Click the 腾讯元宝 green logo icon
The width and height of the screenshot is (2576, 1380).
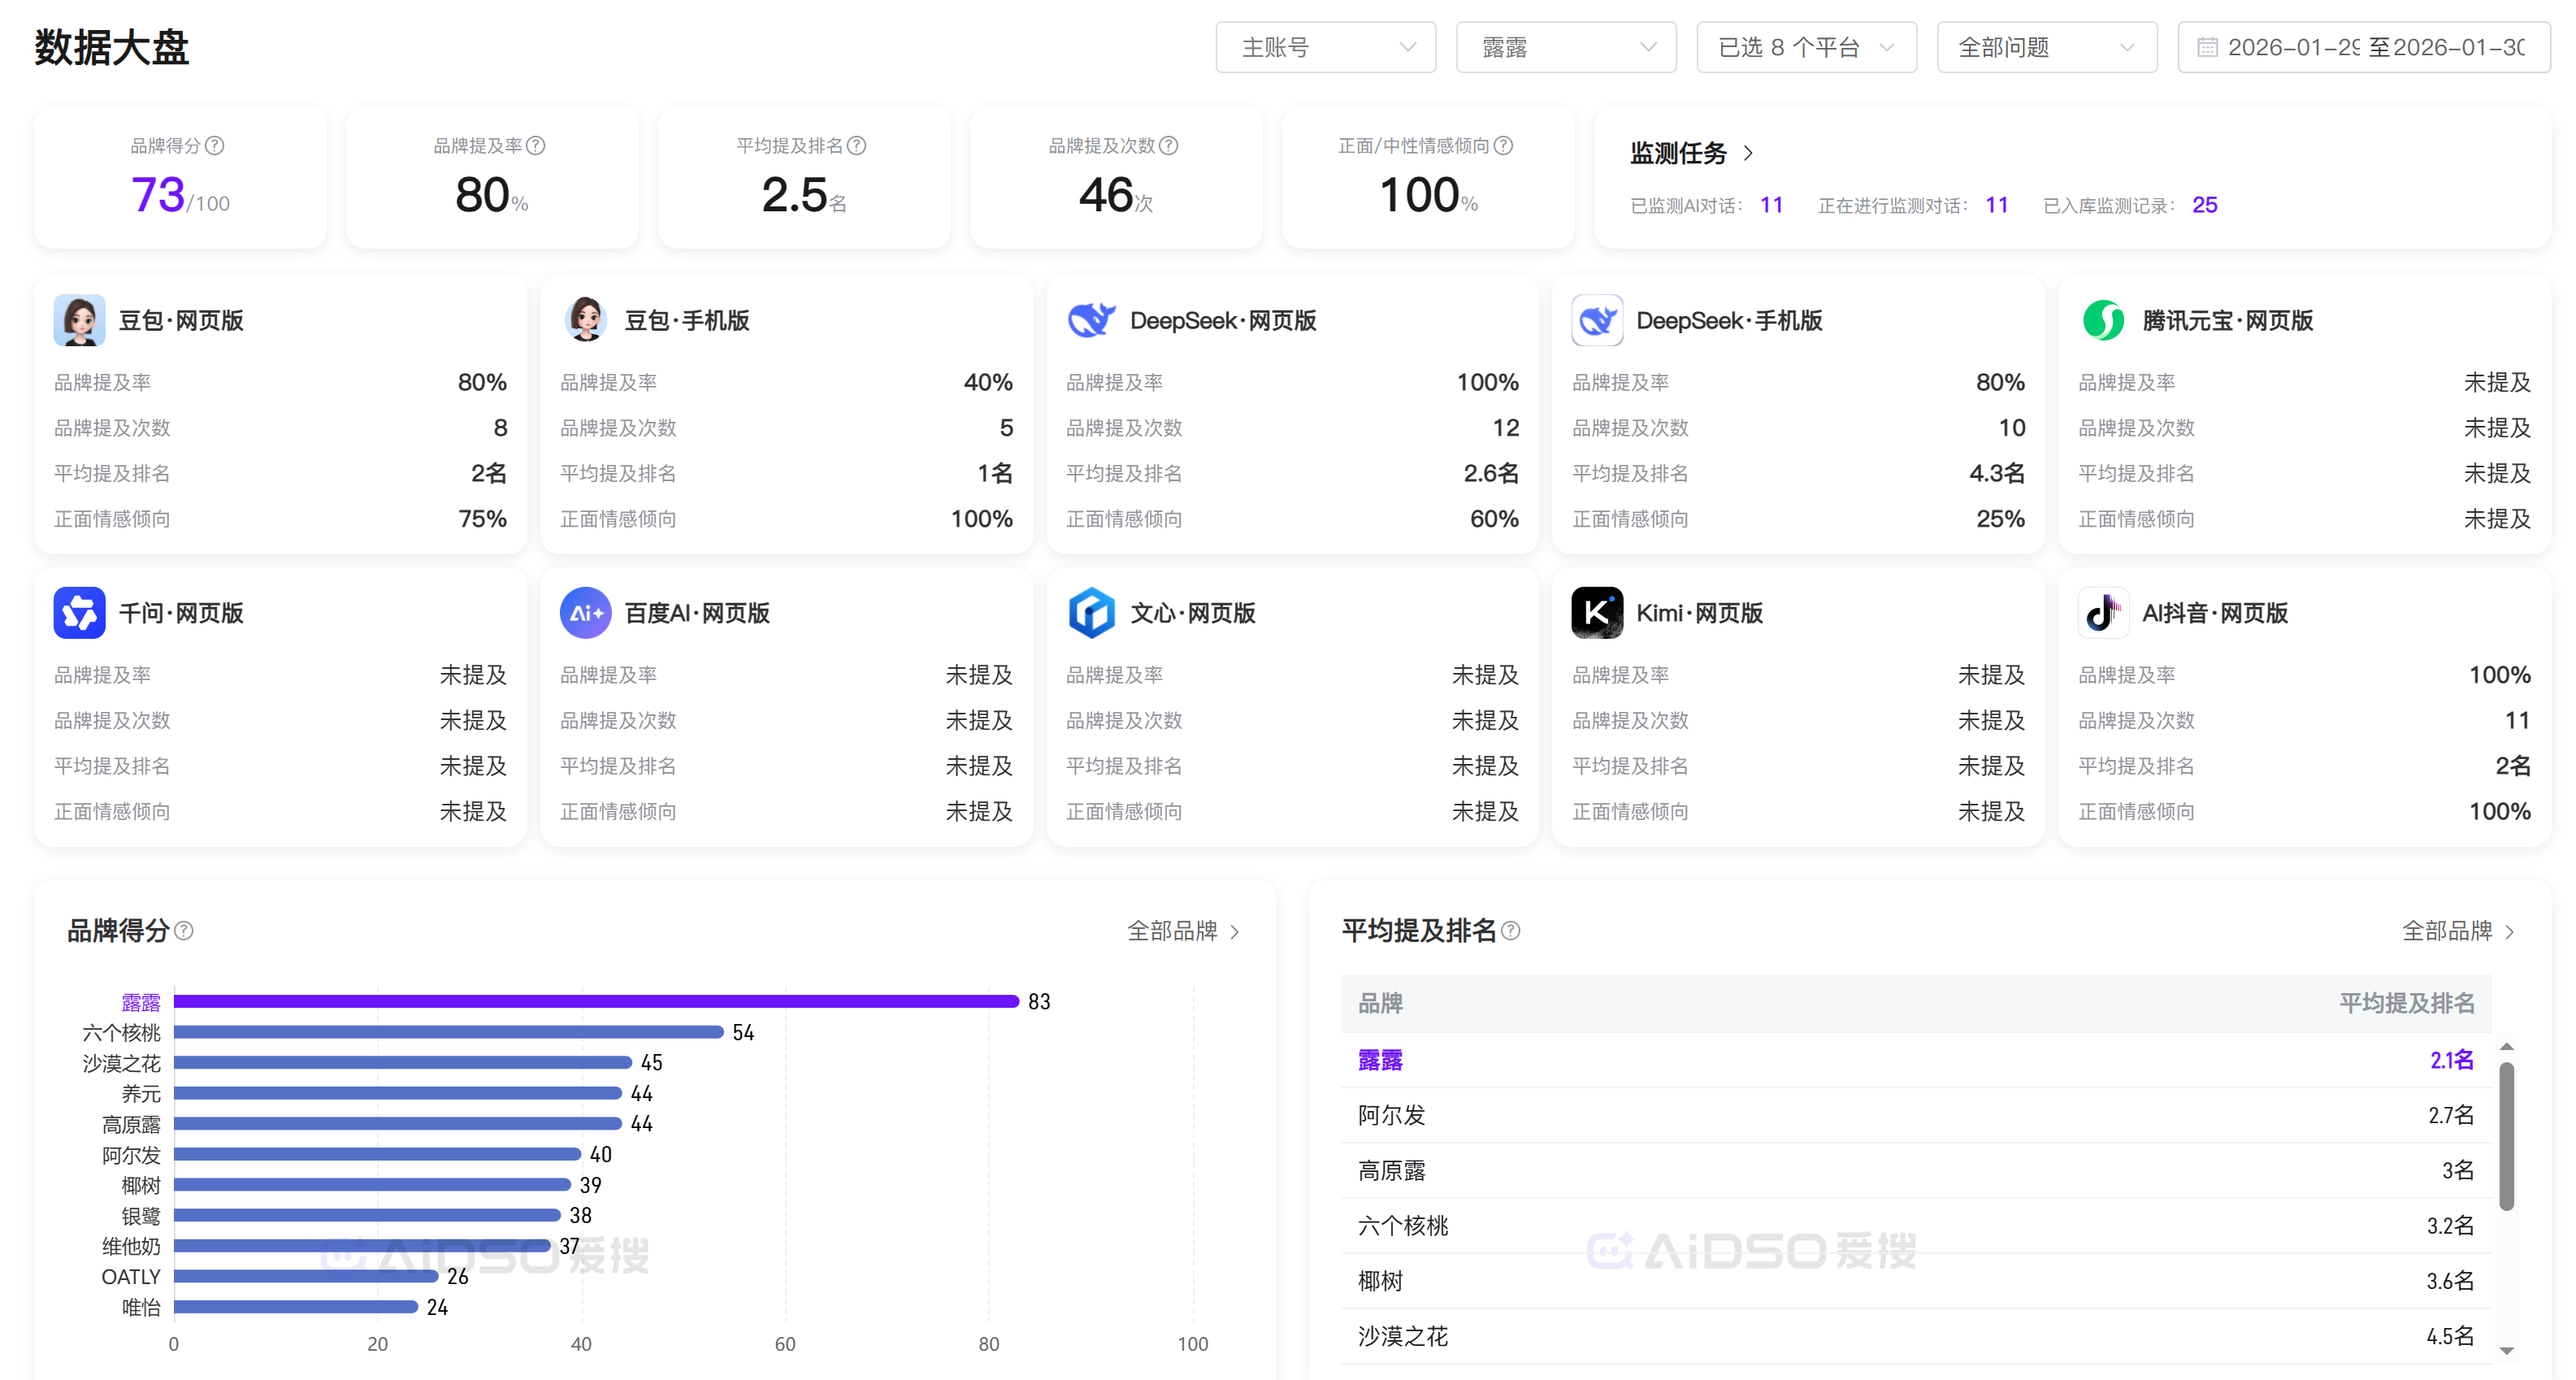(x=2103, y=320)
